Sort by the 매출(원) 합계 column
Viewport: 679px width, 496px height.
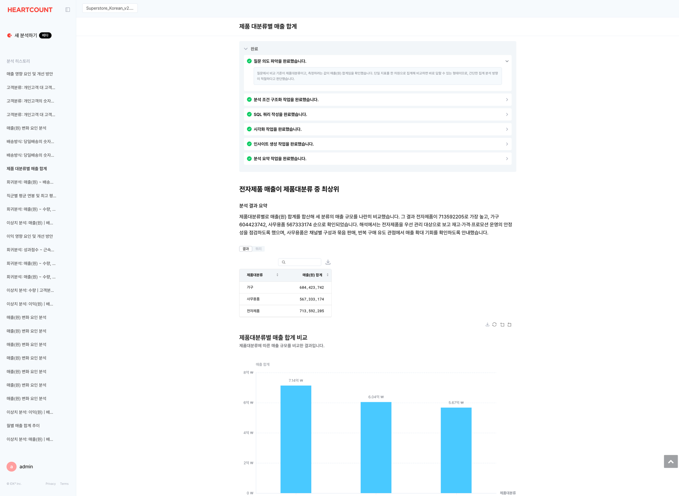[x=327, y=275]
